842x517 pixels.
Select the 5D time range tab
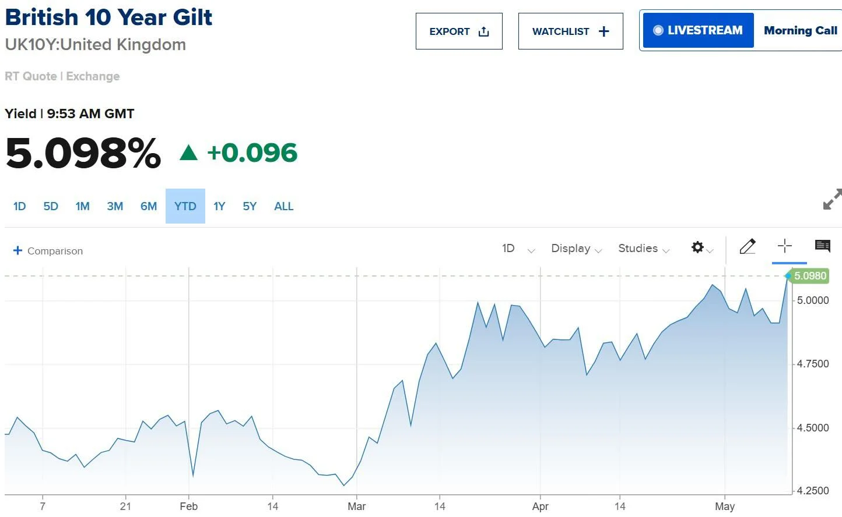click(x=51, y=206)
